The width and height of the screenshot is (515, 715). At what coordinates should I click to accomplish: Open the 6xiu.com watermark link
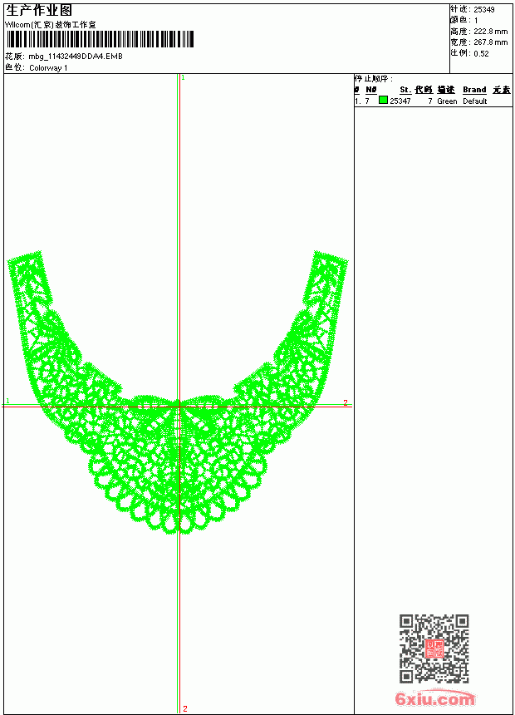coord(434,698)
